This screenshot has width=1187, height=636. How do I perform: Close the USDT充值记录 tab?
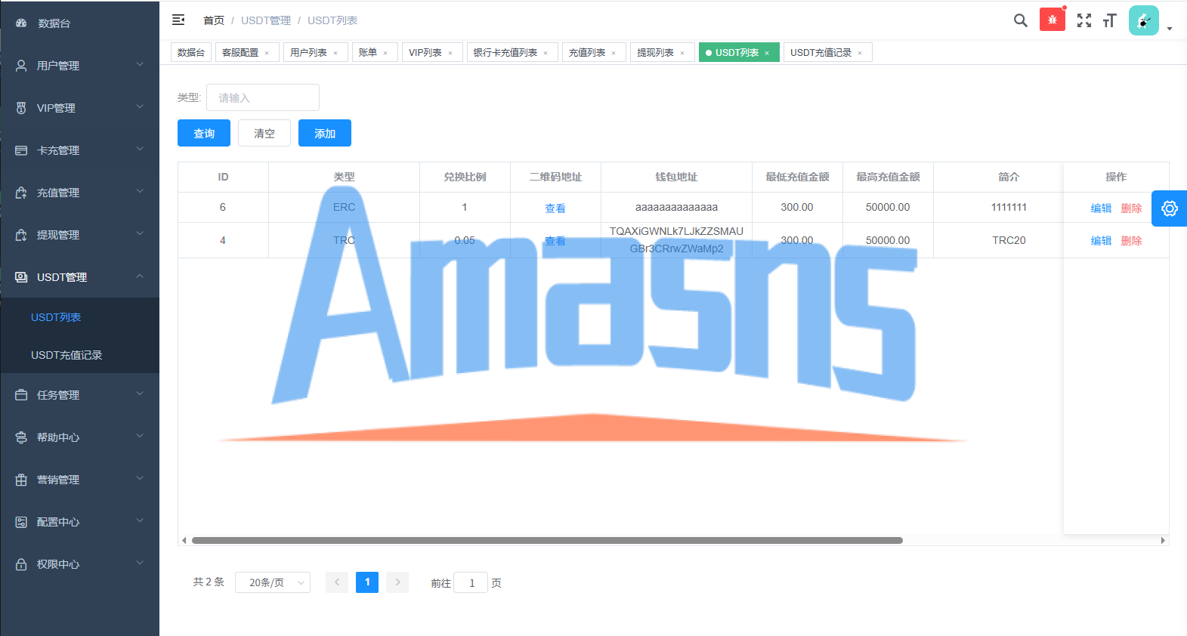point(860,53)
